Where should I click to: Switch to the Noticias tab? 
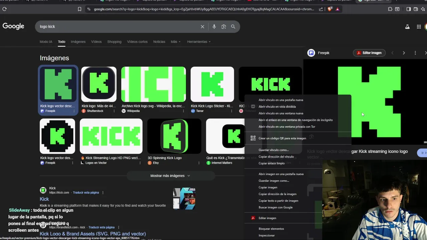click(159, 42)
